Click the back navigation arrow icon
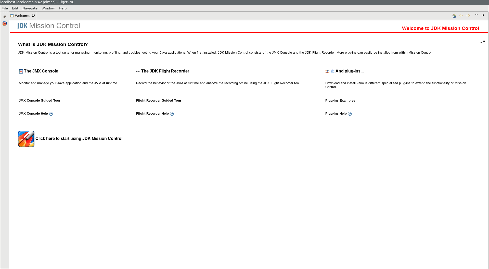 click(x=461, y=16)
